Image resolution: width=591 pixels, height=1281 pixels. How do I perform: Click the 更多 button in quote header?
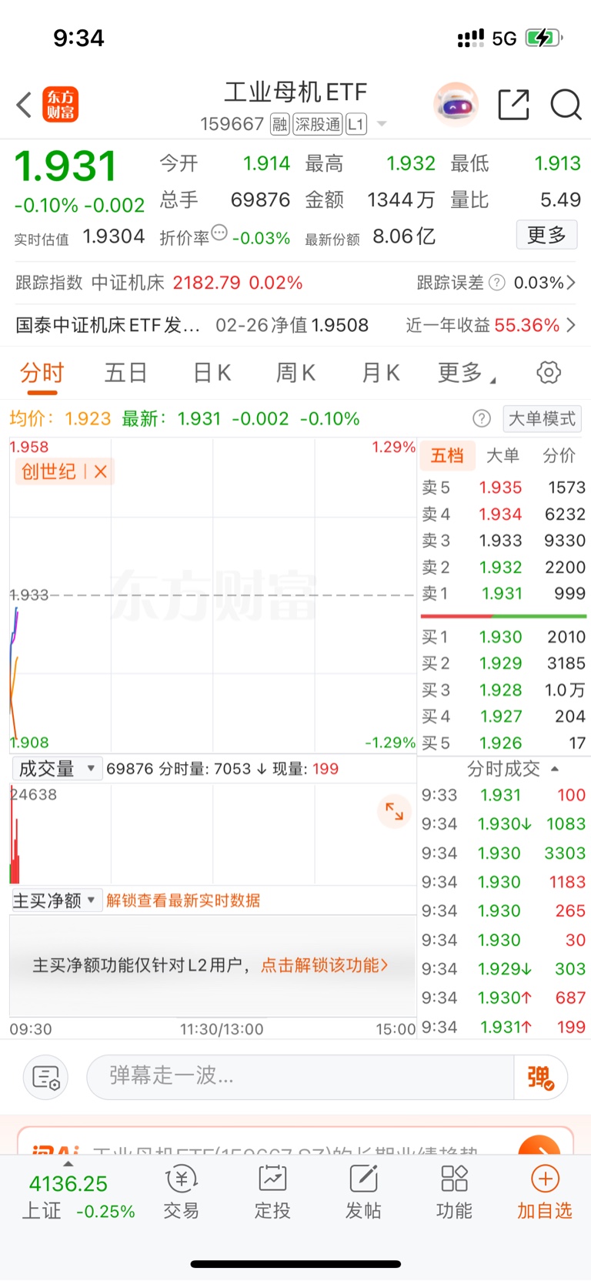[x=546, y=235]
